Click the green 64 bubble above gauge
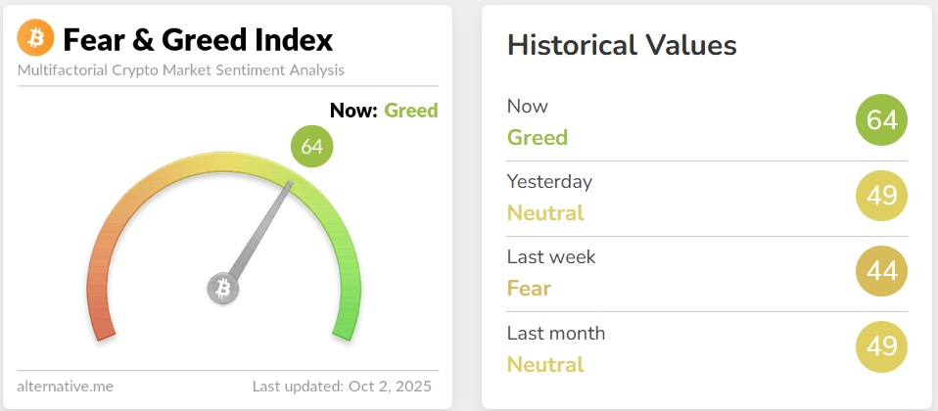The width and height of the screenshot is (938, 411). 312,147
